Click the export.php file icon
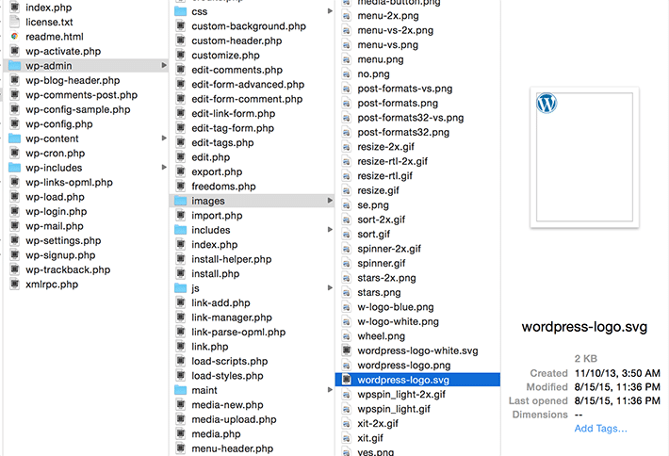Image resolution: width=669 pixels, height=456 pixels. 181,171
